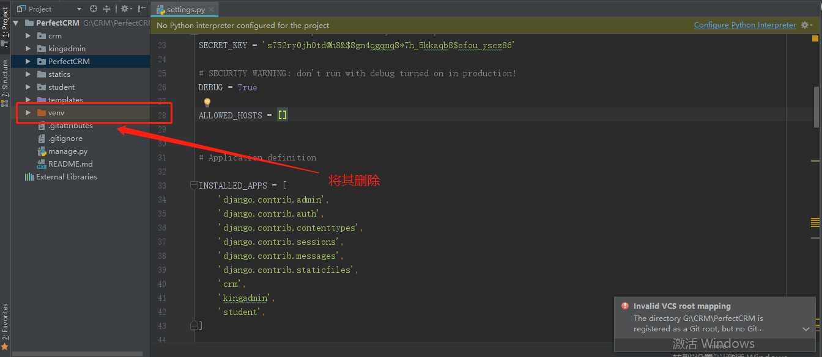Click the Application definition comment
This screenshot has height=357, width=822.
(257, 157)
